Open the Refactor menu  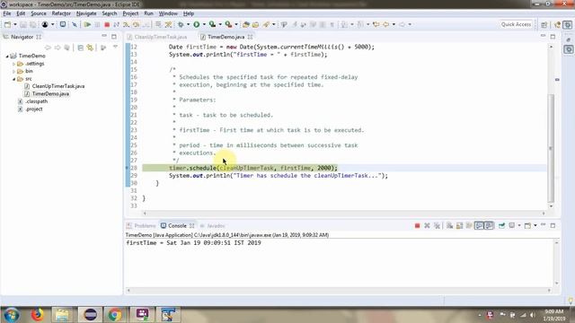[61, 13]
